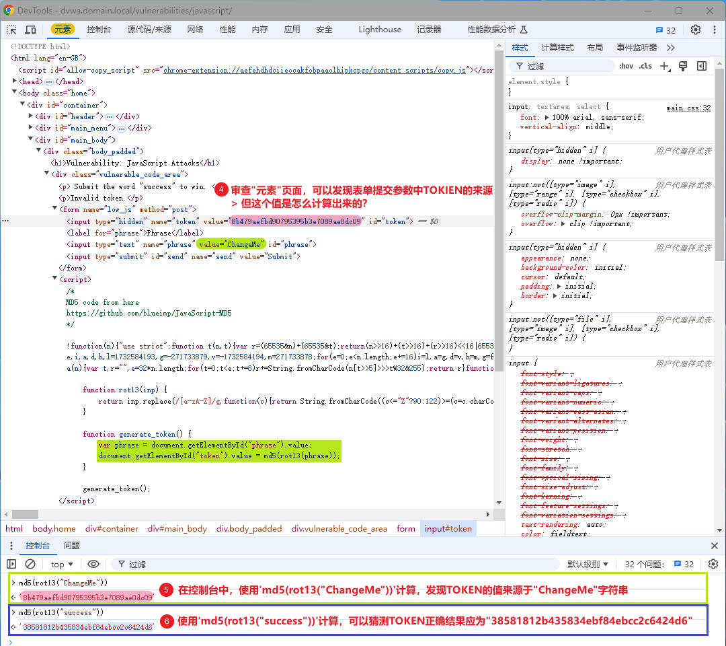Expand the div id="header" node
This screenshot has width=726, height=646.
pos(30,116)
